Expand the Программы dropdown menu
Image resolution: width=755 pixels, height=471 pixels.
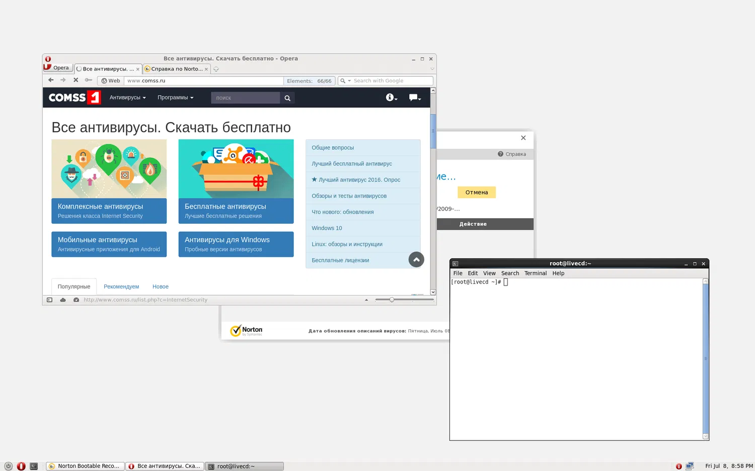coord(176,98)
